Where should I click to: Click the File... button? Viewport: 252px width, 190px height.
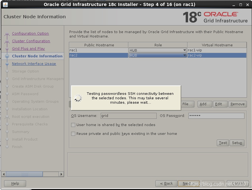(x=188, y=104)
